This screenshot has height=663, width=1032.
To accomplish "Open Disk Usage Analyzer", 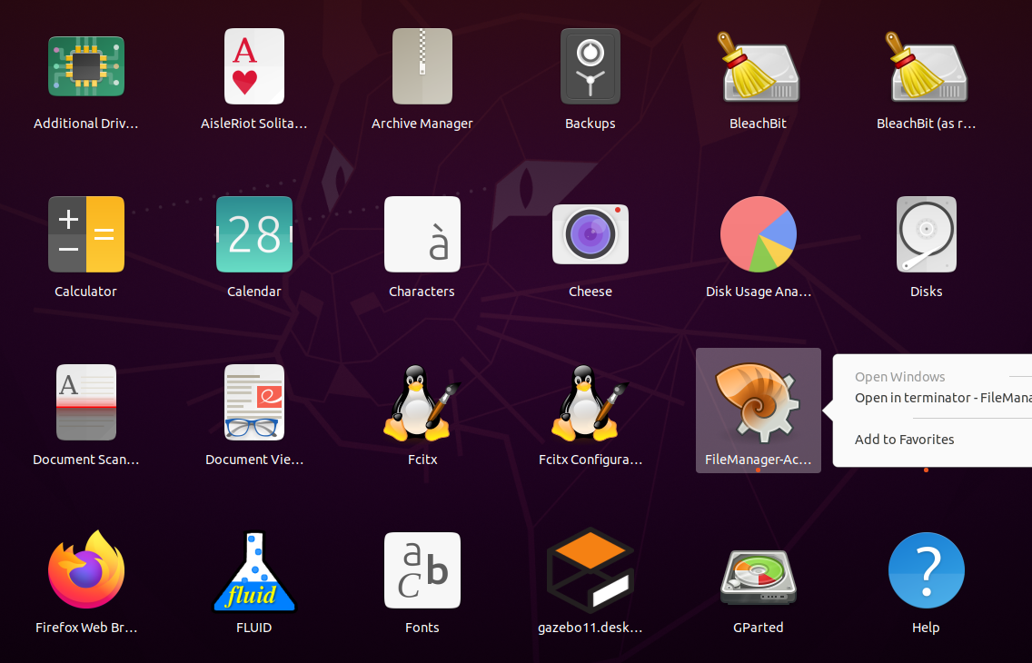I will [x=759, y=234].
